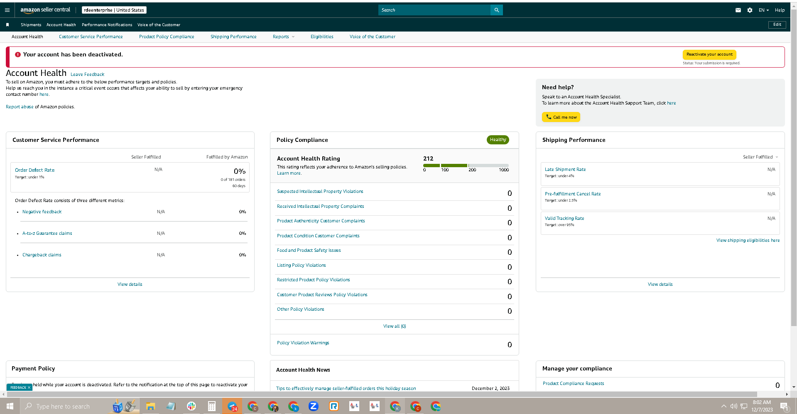797x414 pixels.
Task: Open Shipping Performance tab
Action: pos(233,37)
